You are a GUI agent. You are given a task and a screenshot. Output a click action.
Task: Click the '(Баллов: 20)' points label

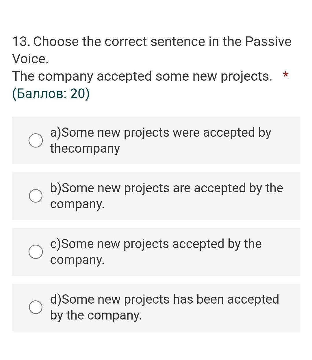coord(51,94)
